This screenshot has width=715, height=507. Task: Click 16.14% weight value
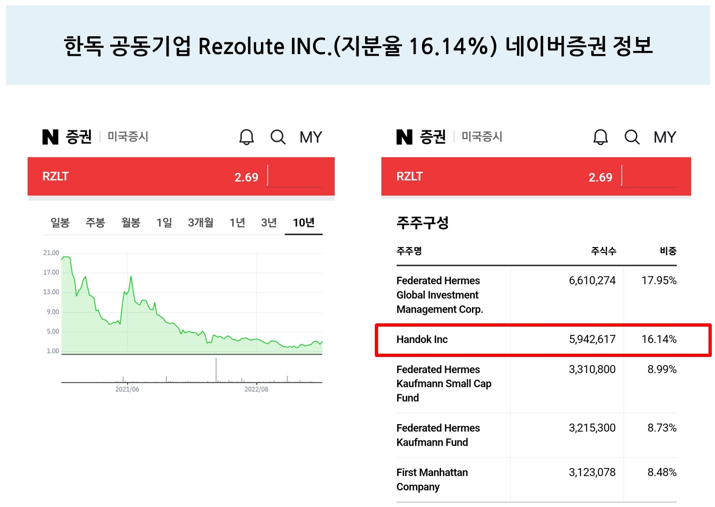659,340
